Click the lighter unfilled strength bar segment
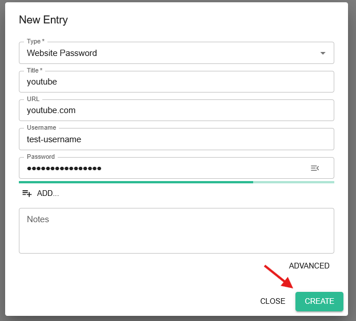The width and height of the screenshot is (356, 321). [294, 182]
